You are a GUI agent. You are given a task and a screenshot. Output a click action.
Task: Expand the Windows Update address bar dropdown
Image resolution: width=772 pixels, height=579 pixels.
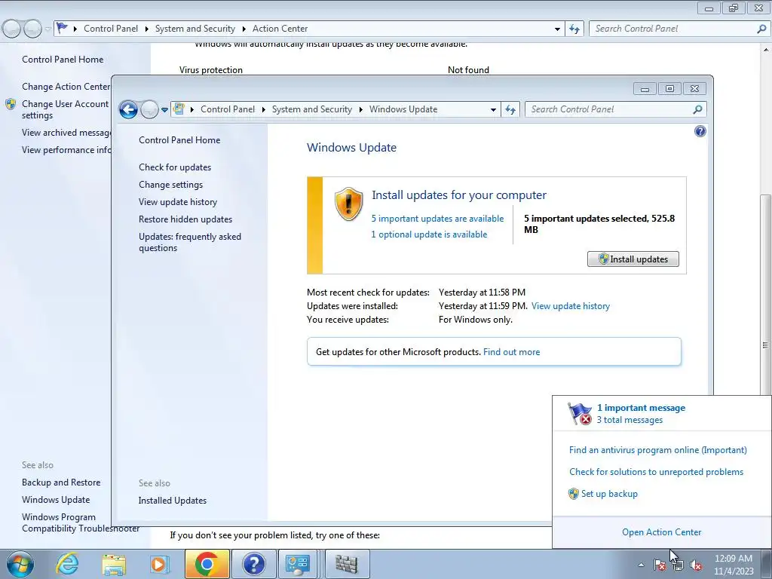point(493,110)
